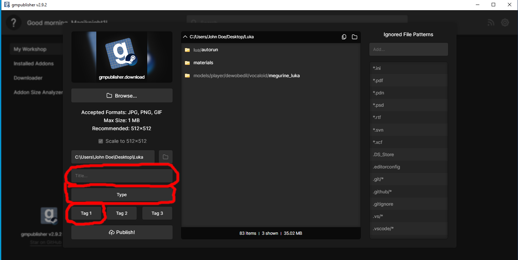The image size is (518, 260).
Task: Select the *.rtf ignored pattern
Action: click(x=409, y=118)
